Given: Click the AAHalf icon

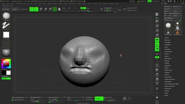Looking at the screenshot, I should [x=157, y=35].
